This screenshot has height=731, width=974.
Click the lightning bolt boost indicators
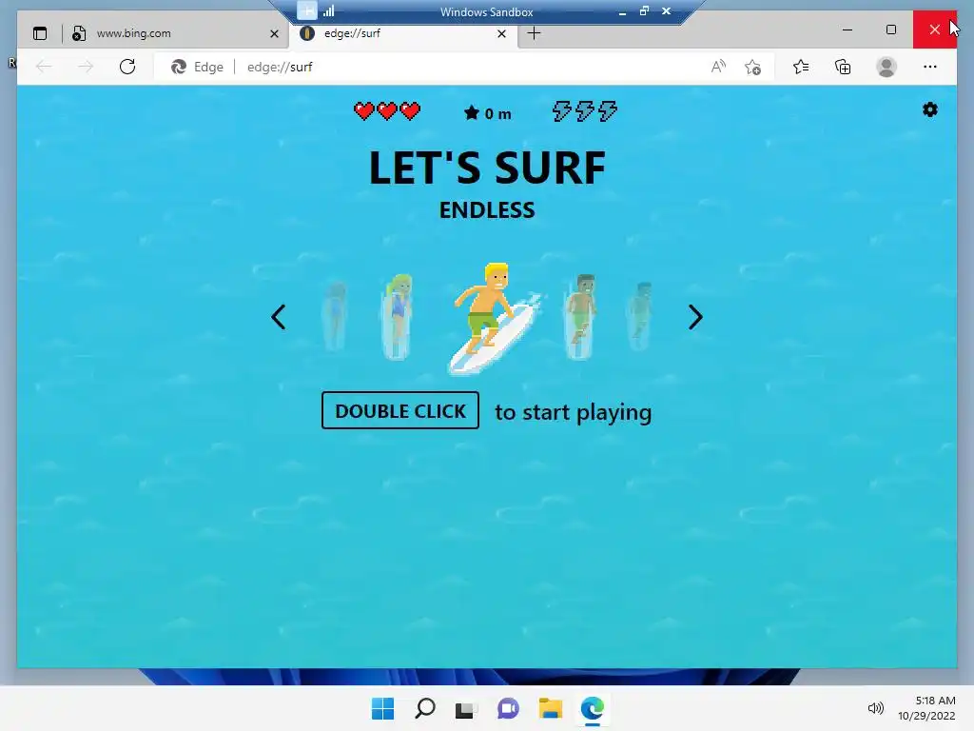tap(585, 111)
